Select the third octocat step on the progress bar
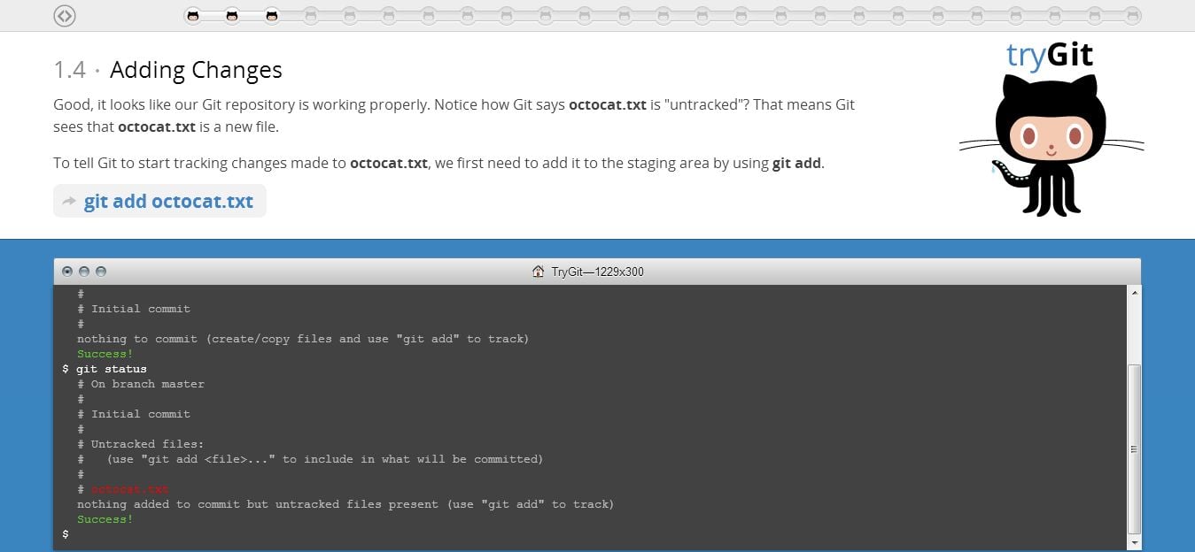The height and width of the screenshot is (552, 1195). coord(270,14)
